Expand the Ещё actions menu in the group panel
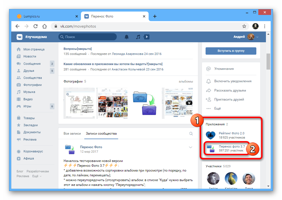This screenshot has height=200, width=282. click(217, 108)
